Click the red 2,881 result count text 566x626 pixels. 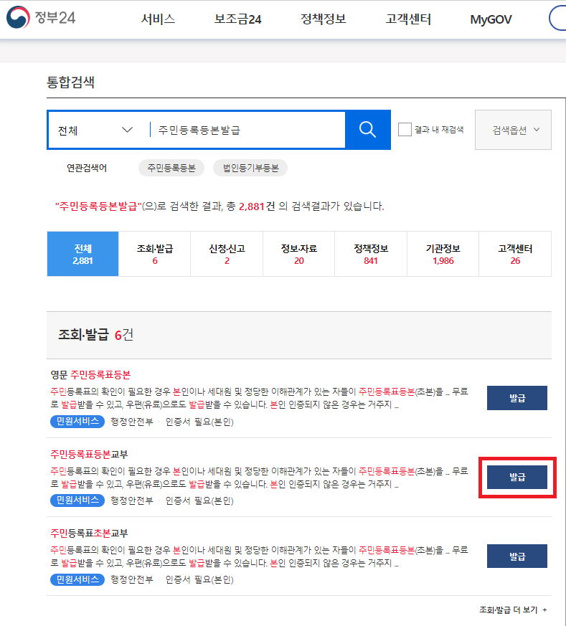[x=252, y=207]
